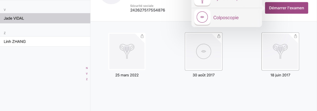Screen dimensions: 317x111
Task: Jump to letter N in the index
Action: pos(87,68)
